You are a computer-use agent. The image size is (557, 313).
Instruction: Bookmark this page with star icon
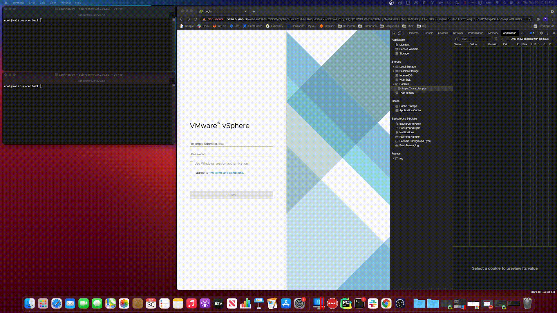click(529, 19)
